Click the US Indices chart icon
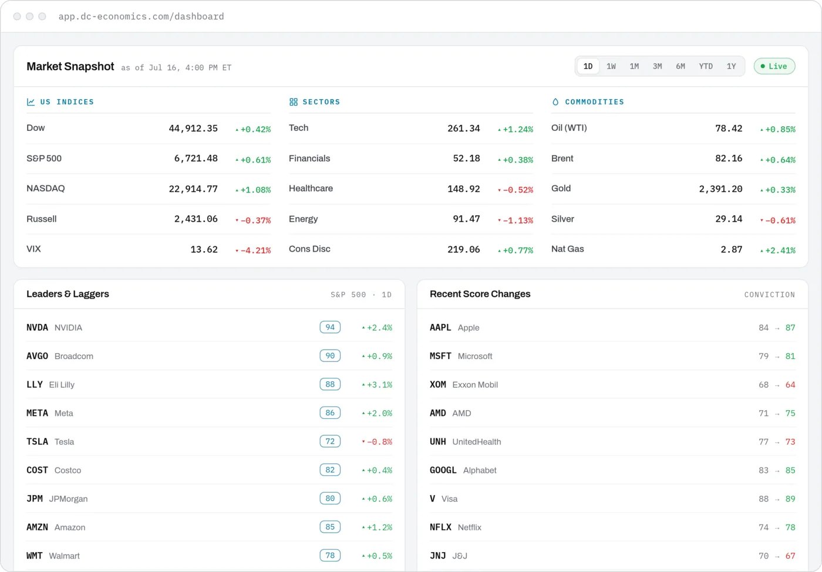This screenshot has height=572, width=822. (x=31, y=102)
